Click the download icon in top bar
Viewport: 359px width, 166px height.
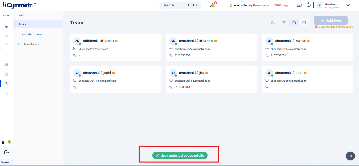click(299, 5)
